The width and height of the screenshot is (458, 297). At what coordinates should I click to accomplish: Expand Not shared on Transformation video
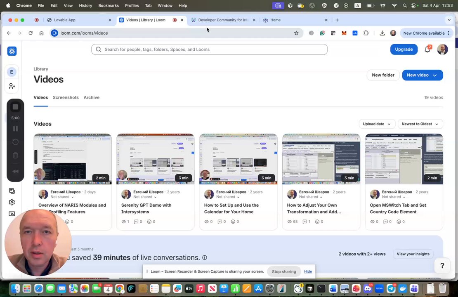[x=311, y=197]
